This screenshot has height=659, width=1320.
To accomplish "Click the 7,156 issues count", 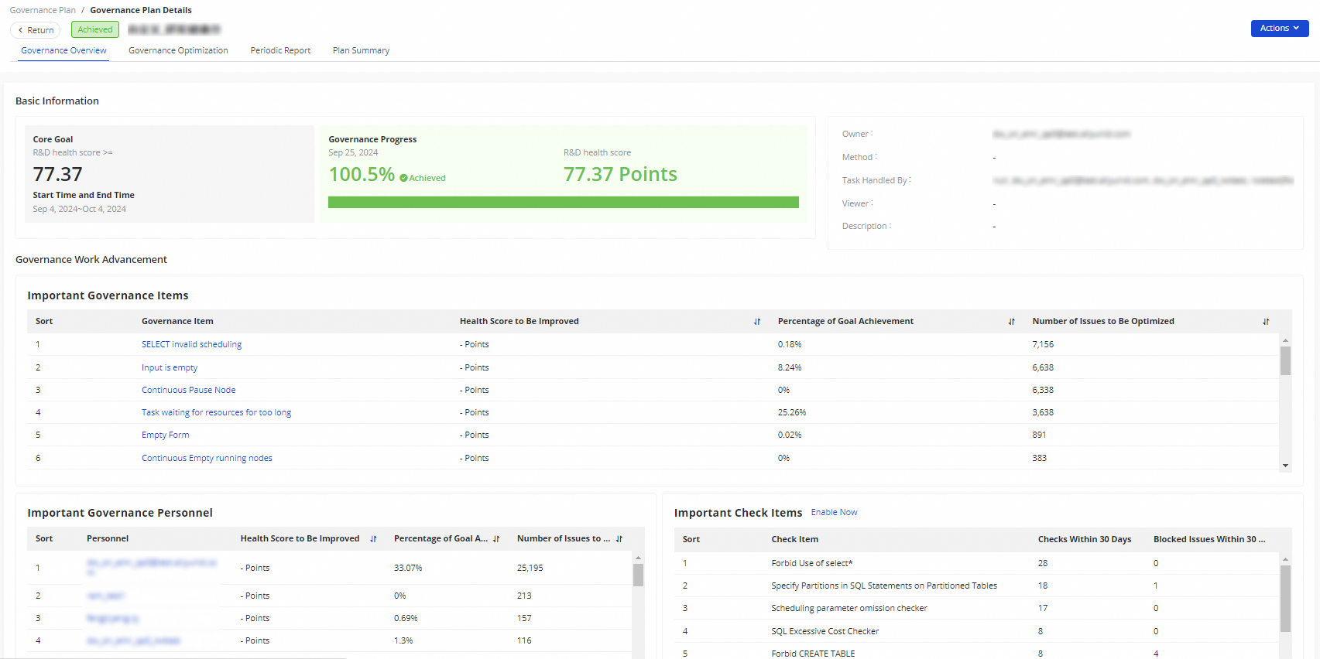I will 1043,344.
